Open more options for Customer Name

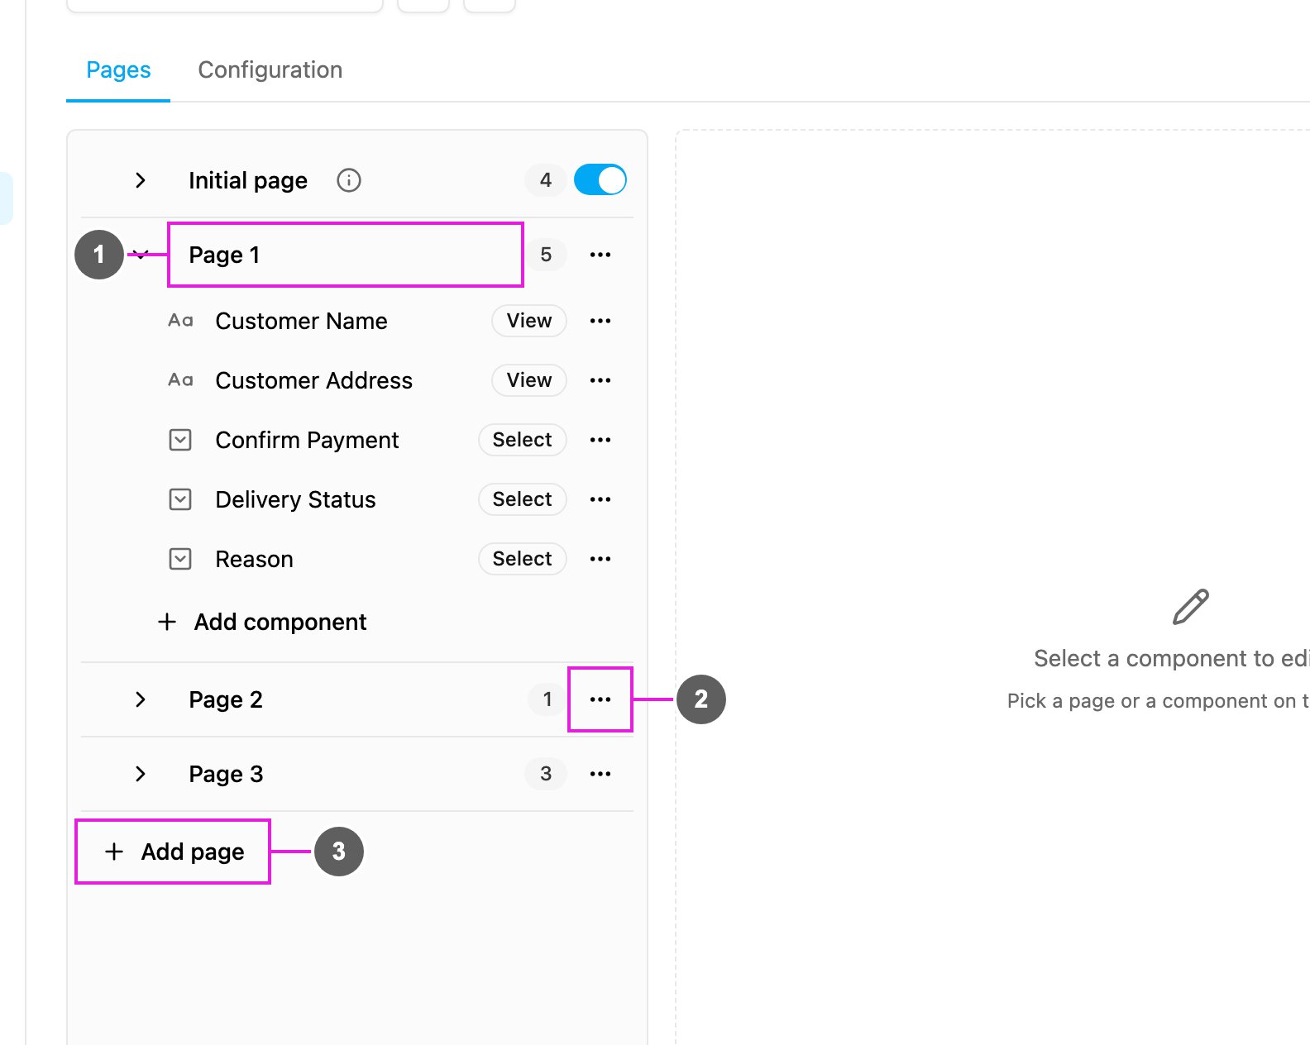(600, 321)
